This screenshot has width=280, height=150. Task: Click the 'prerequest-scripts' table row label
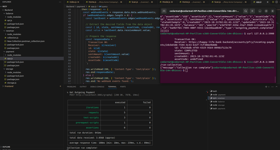click(87, 122)
